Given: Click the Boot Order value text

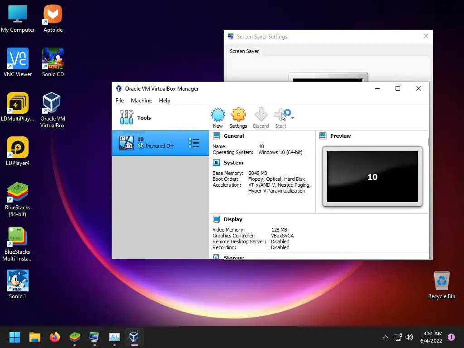Looking at the screenshot, I should 276,179.
